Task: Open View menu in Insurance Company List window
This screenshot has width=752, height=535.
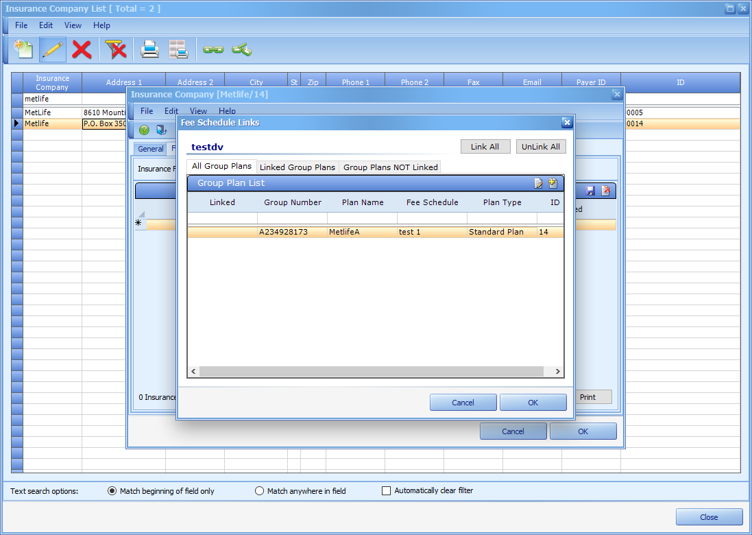Action: pyautogui.click(x=73, y=25)
